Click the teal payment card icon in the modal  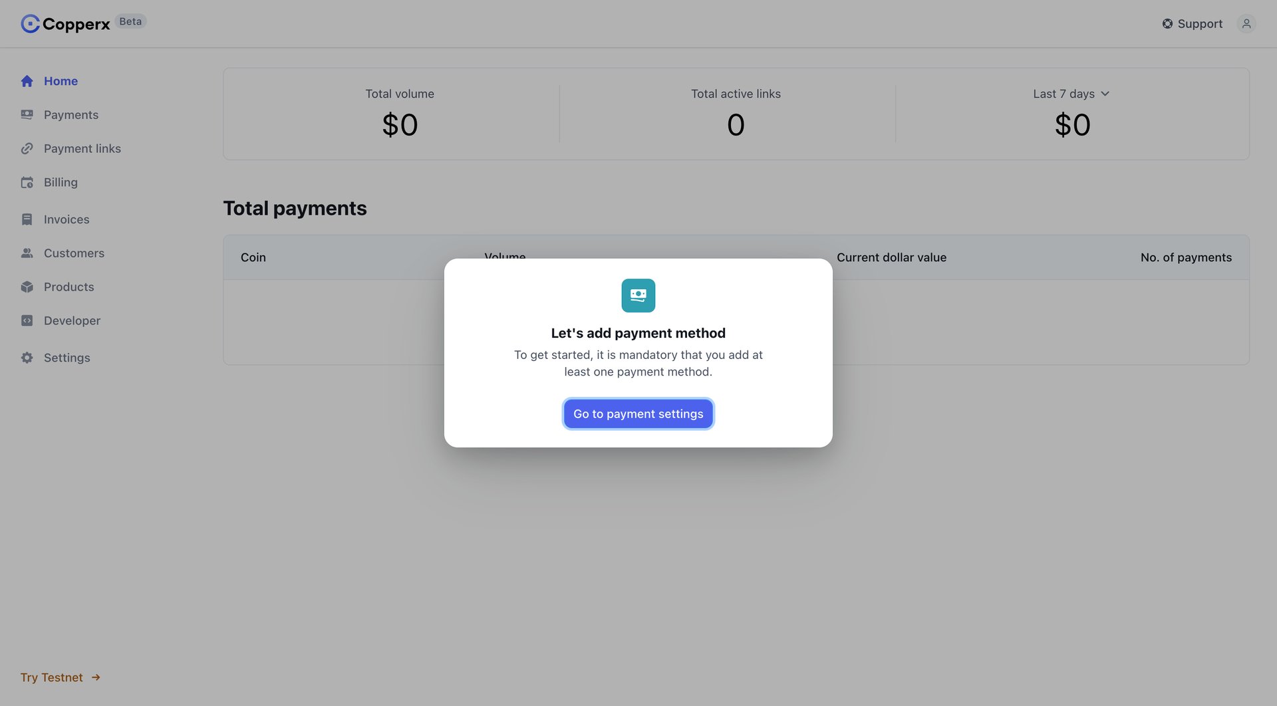click(638, 295)
